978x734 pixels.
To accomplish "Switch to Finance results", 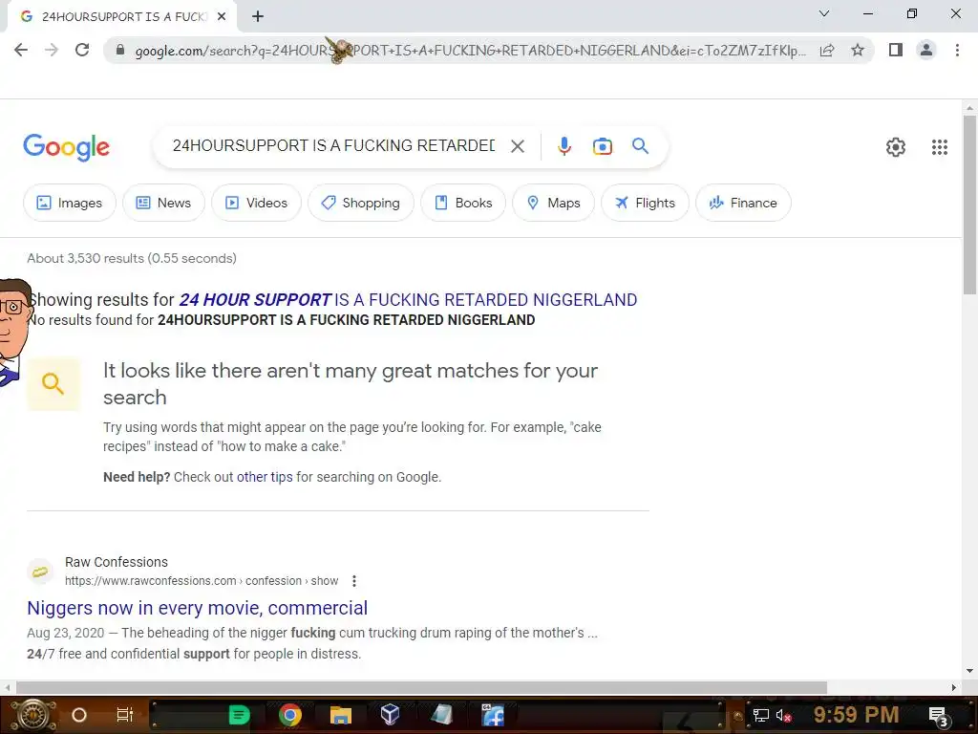I will 743,203.
